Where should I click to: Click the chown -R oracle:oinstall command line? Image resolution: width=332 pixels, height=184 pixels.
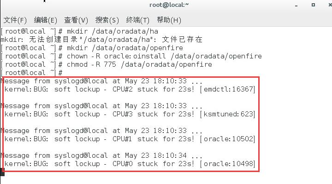[131, 56]
